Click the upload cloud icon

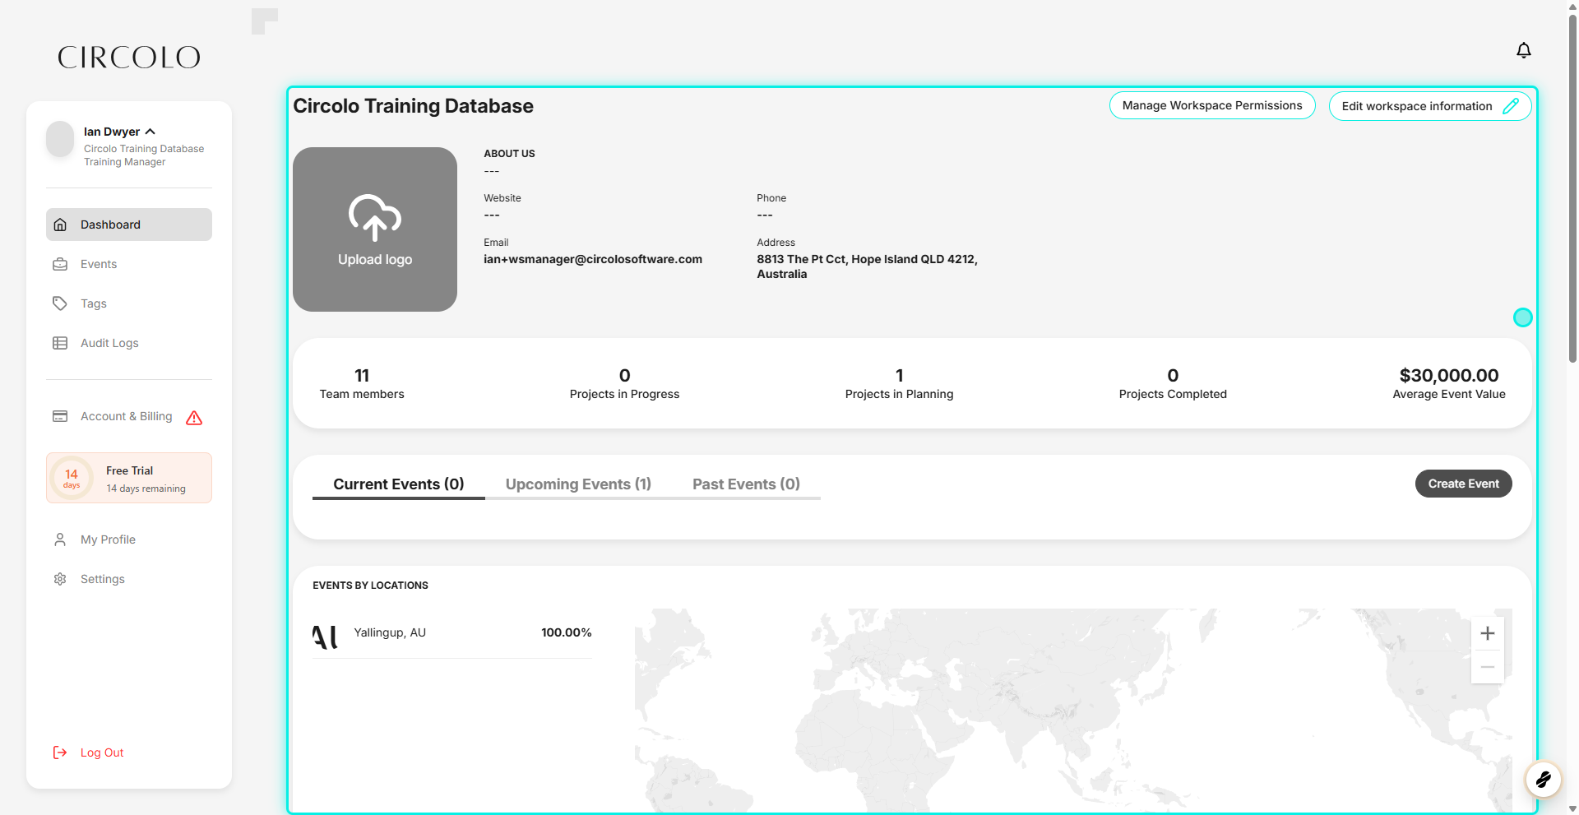[375, 217]
